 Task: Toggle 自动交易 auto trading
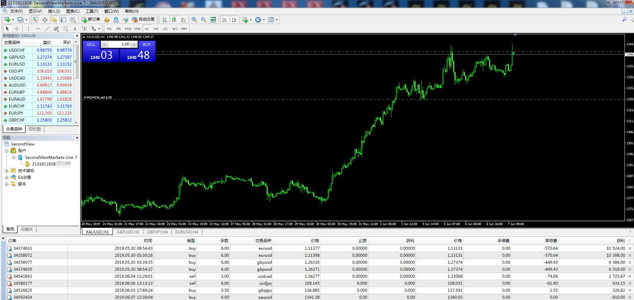pyautogui.click(x=143, y=19)
